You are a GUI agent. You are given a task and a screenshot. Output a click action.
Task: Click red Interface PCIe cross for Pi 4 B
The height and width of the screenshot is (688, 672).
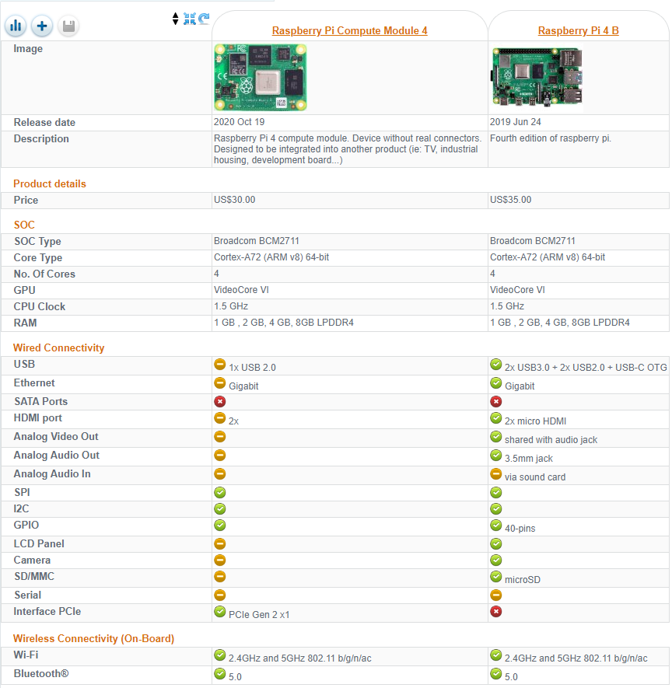(x=496, y=612)
